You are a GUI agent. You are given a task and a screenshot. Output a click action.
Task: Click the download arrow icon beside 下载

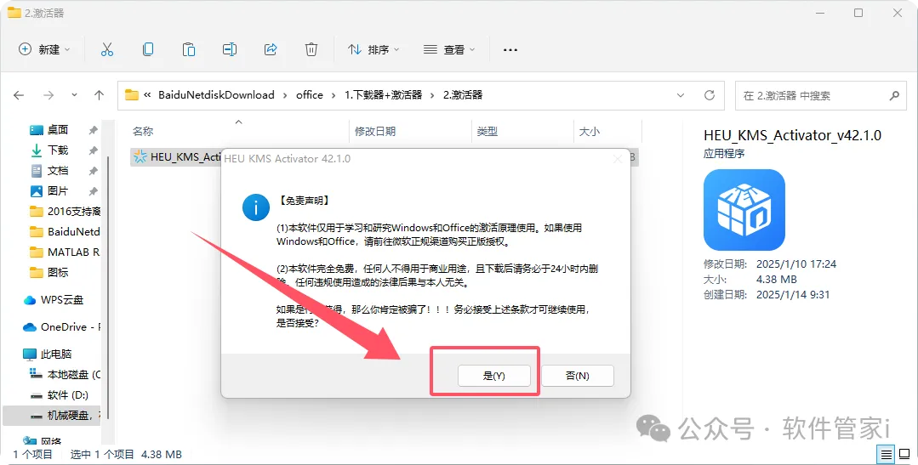pyautogui.click(x=37, y=150)
